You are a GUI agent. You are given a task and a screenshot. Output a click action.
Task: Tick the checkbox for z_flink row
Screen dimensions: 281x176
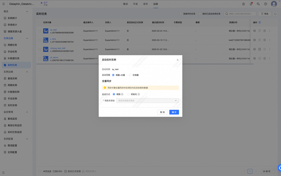(x=40, y=40)
